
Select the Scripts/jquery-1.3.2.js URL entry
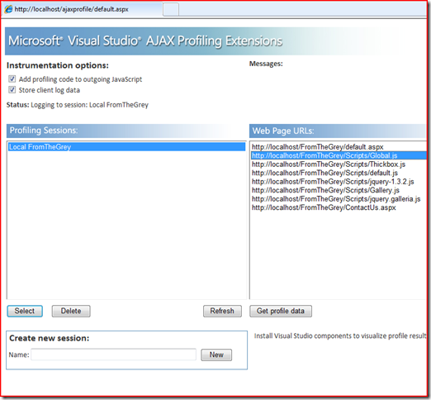339,182
